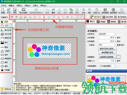The image size is (127, 95).
Task: Click the 使用屏幕分辨率 button
Action: pyautogui.click(x=107, y=53)
